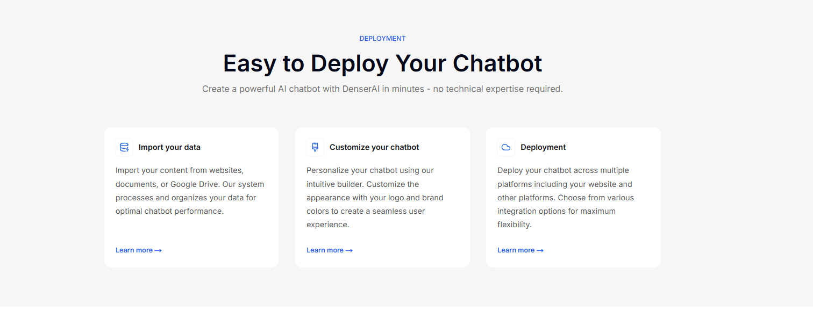Select the paintbrush icon on Customize your chatbot card
813x311 pixels.
[315, 147]
